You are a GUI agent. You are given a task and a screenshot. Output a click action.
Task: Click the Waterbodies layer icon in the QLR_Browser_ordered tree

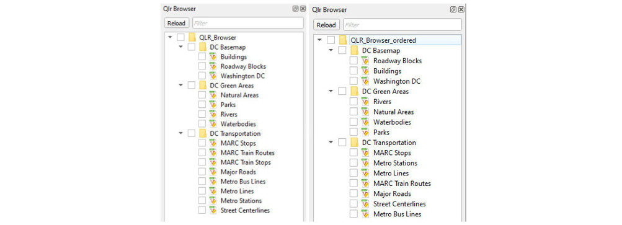click(365, 122)
